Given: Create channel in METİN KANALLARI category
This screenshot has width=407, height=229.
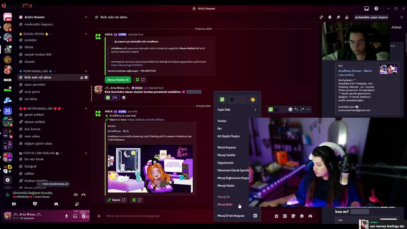Looking at the screenshot, I should tap(86, 109).
